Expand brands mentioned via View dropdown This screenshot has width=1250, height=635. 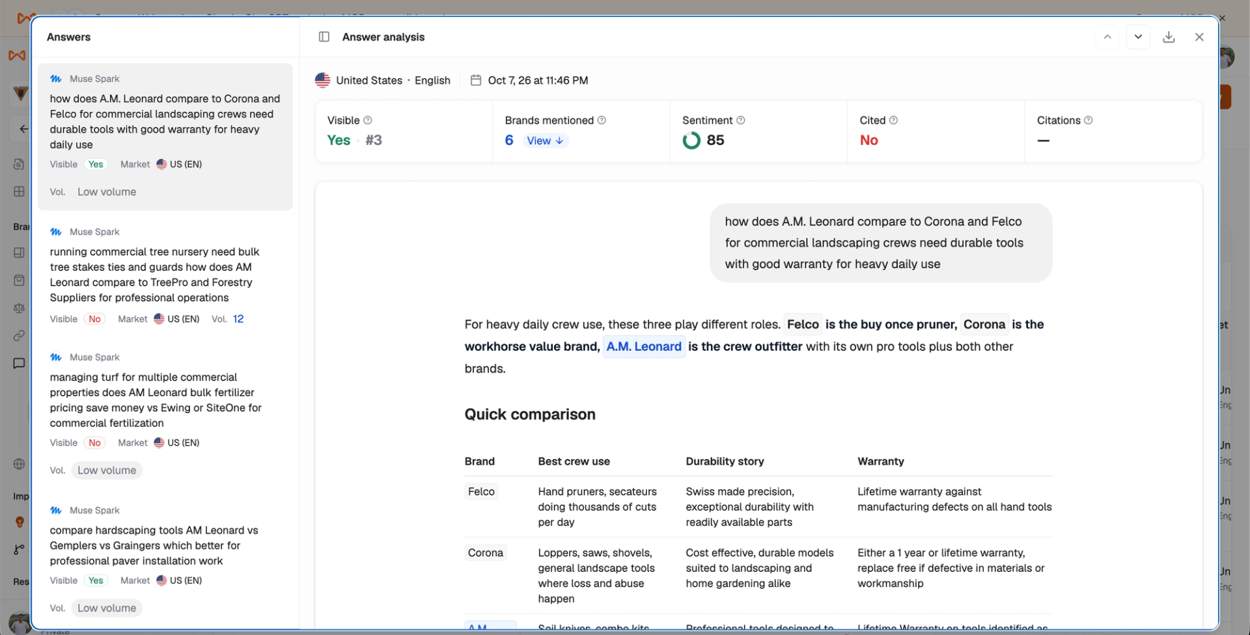pyautogui.click(x=545, y=141)
